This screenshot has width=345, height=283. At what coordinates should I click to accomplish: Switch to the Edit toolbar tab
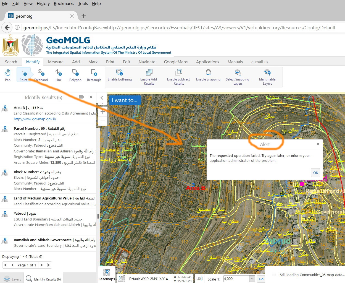[x=127, y=62]
